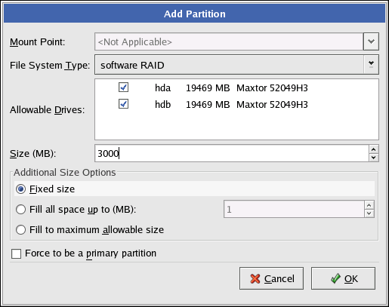
Task: Click the Cancel button
Action: 271,278
